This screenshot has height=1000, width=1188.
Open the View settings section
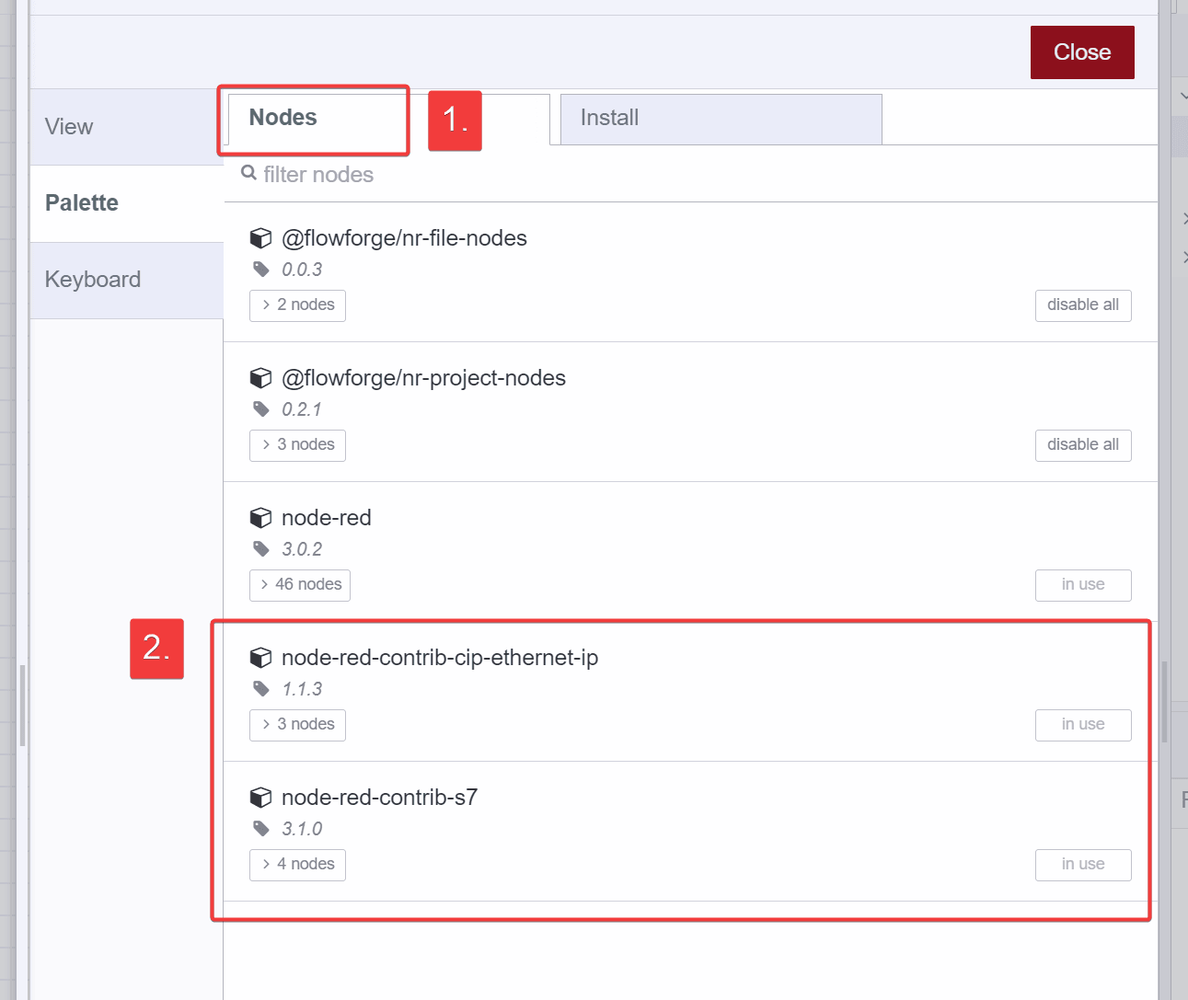click(69, 126)
